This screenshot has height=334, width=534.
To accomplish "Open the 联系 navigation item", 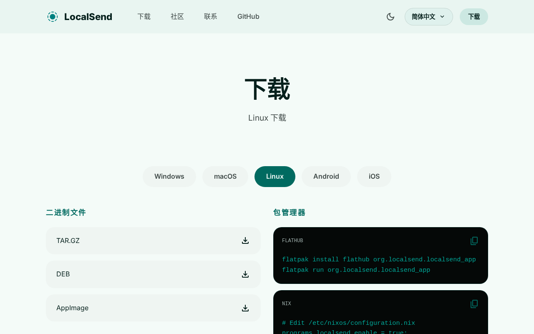I will 211,17.
